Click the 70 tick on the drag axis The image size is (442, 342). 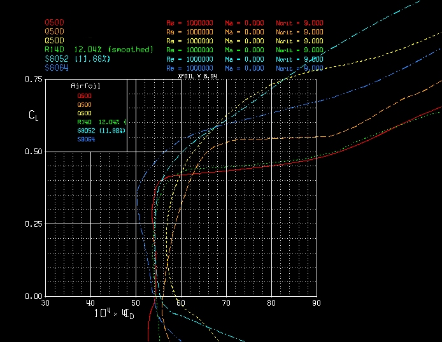point(226,303)
